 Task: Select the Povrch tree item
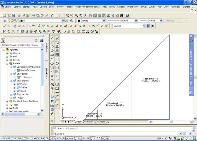click(x=16, y=60)
